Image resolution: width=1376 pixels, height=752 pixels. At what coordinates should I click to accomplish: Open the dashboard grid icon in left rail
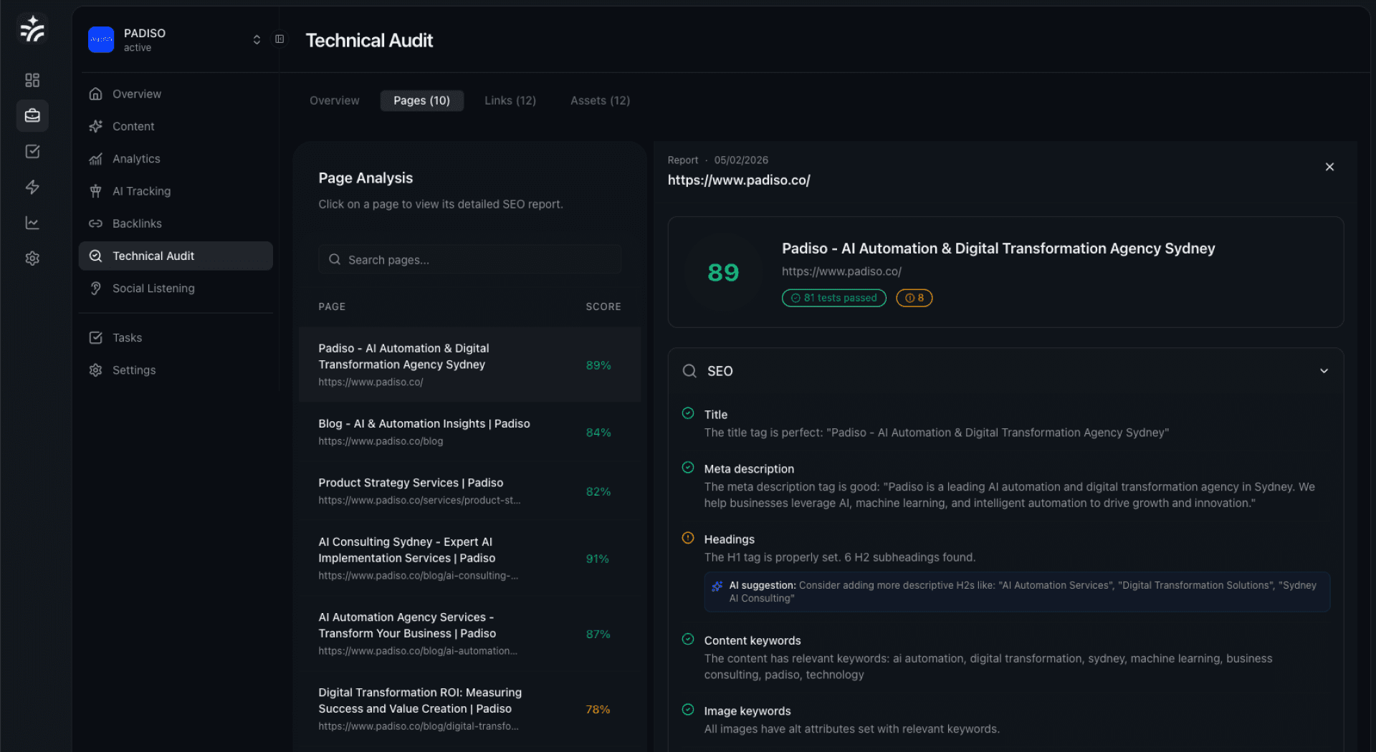[32, 79]
